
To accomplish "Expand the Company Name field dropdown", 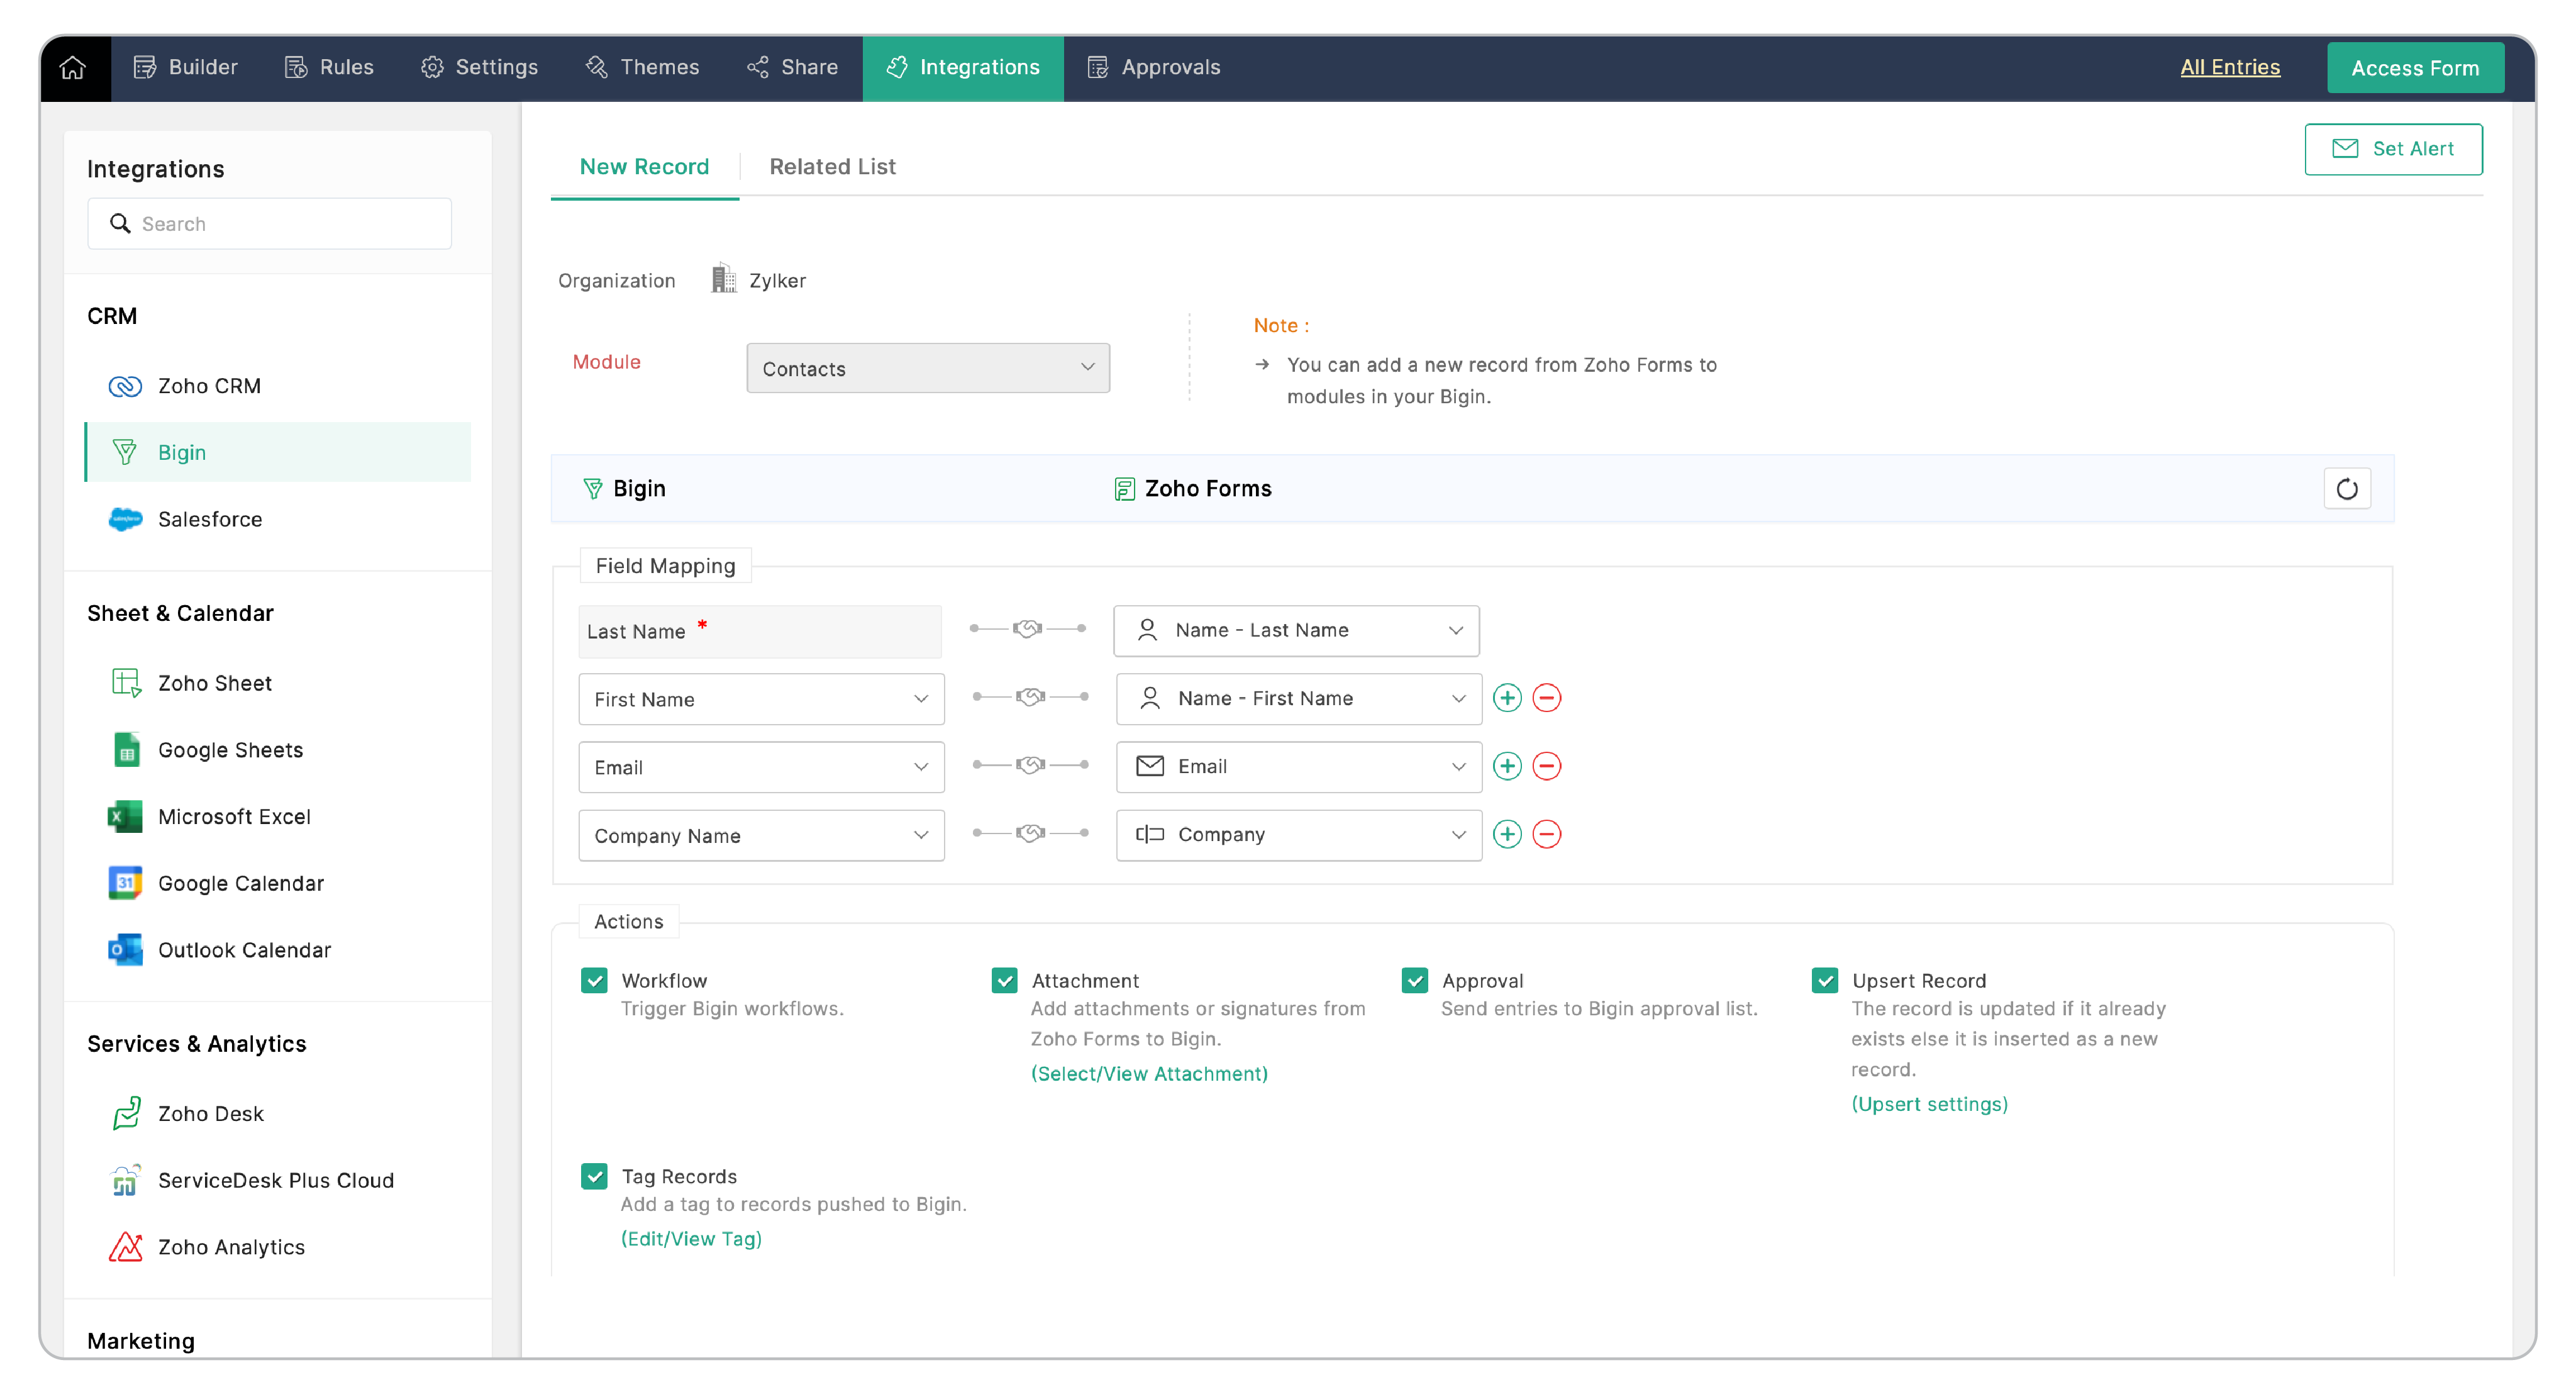I will coord(761,835).
